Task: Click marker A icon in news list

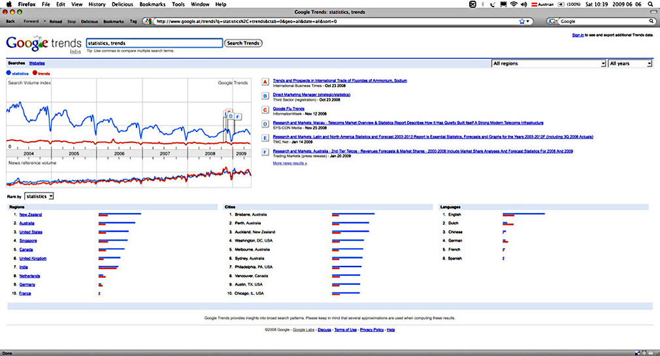Action: tap(265, 82)
